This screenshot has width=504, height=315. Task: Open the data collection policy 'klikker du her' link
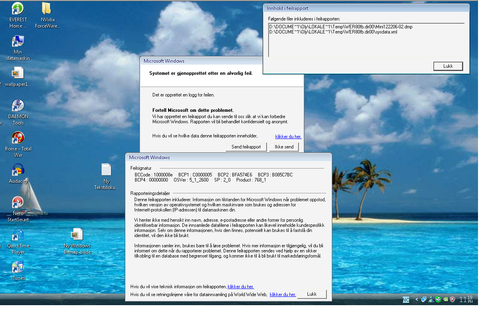(x=283, y=295)
